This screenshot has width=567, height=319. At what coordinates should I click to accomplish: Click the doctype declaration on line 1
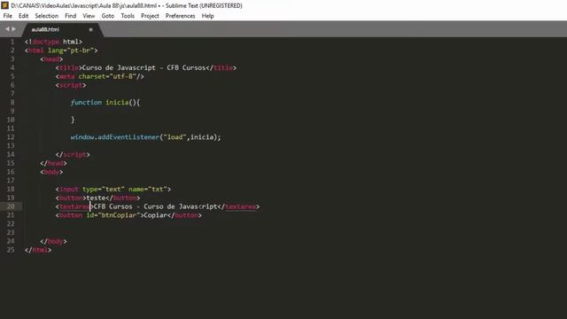point(53,42)
